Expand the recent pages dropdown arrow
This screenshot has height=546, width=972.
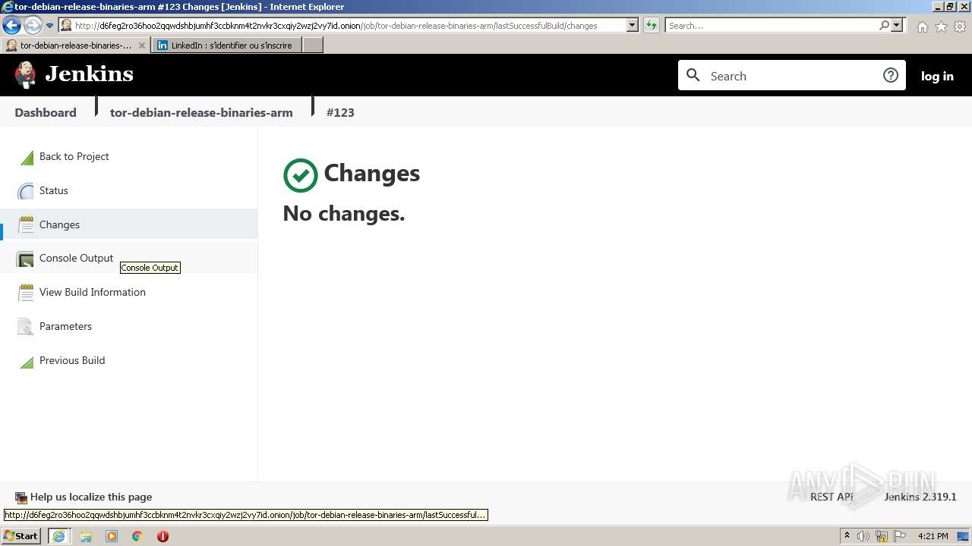coord(50,26)
